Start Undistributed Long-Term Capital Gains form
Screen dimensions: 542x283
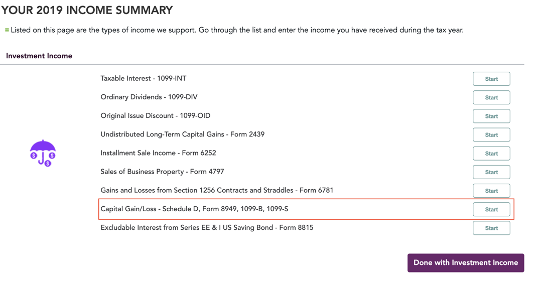[x=491, y=135]
